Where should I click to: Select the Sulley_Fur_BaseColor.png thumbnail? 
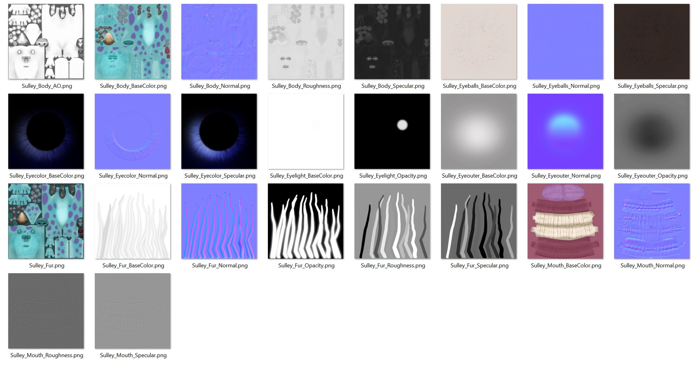coord(133,221)
